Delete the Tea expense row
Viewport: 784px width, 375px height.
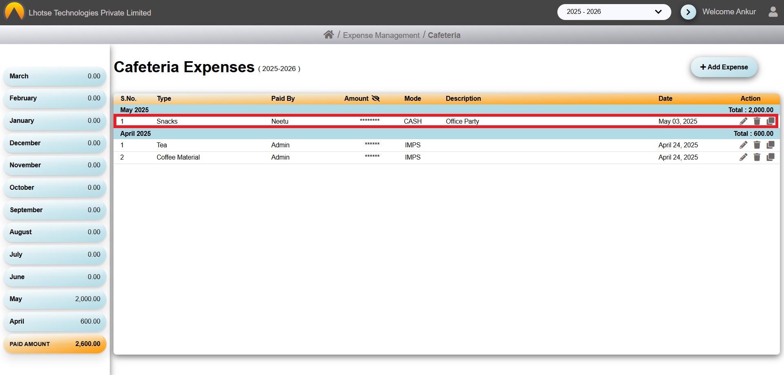[757, 145]
